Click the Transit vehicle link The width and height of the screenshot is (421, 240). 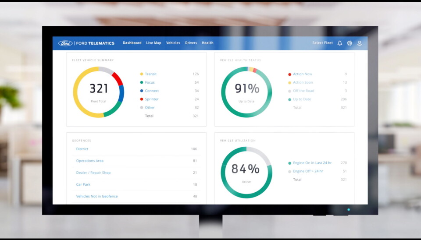150,74
